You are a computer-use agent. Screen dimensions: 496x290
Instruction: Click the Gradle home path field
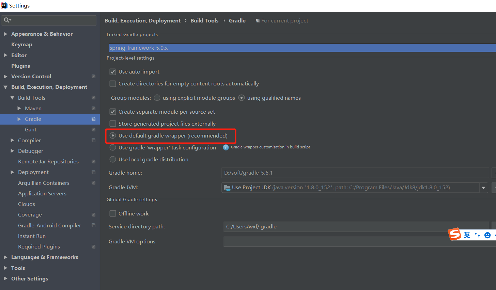[x=355, y=173]
